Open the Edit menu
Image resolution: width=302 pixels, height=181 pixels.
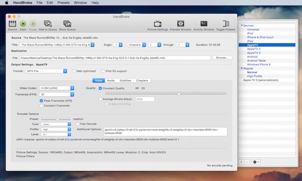coord(50,2)
